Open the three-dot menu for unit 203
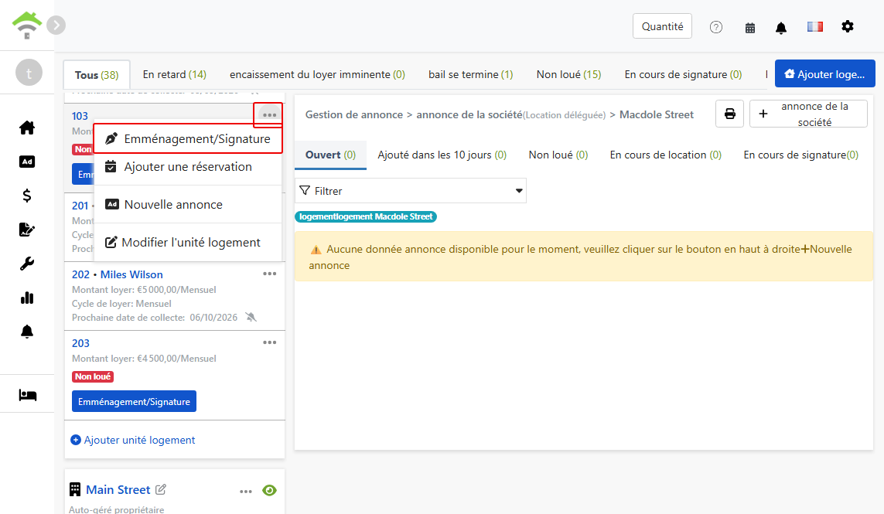 coord(269,342)
